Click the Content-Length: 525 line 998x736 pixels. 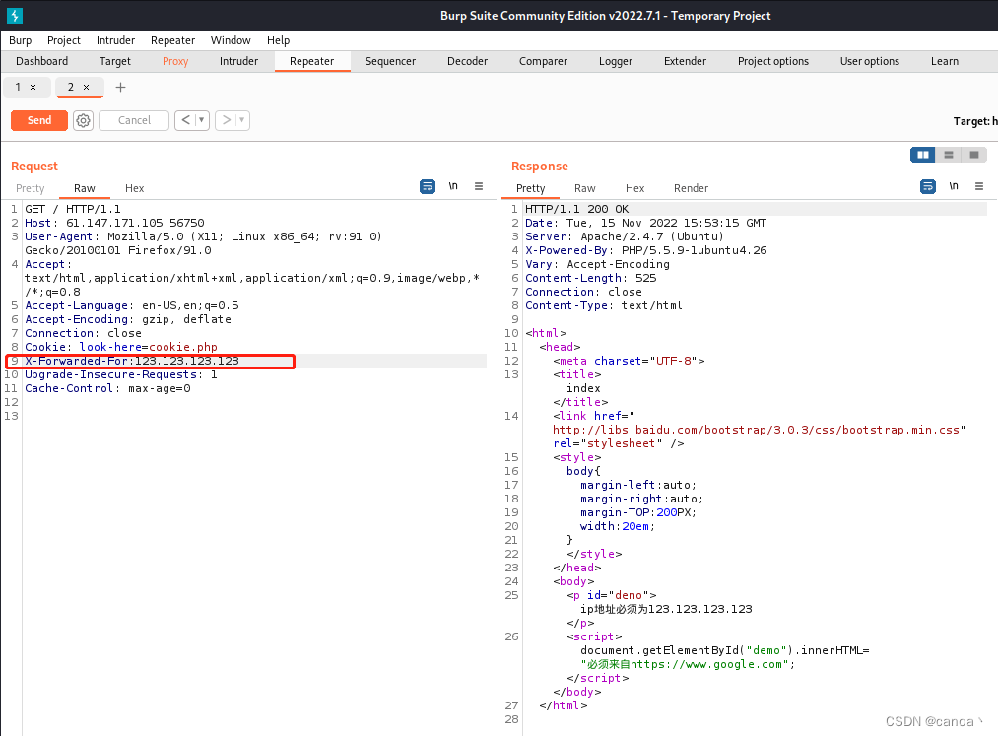click(x=591, y=278)
